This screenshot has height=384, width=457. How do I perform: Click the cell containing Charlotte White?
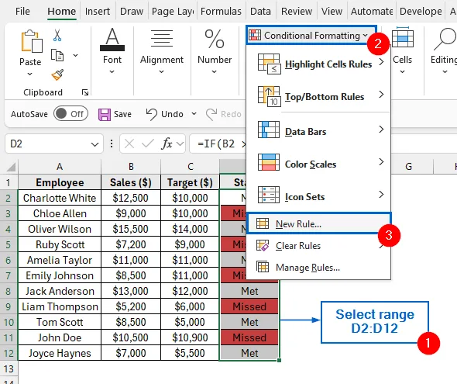[x=60, y=198]
